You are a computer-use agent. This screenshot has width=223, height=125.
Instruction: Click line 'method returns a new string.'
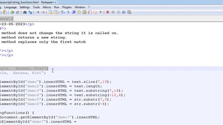tap(34, 37)
